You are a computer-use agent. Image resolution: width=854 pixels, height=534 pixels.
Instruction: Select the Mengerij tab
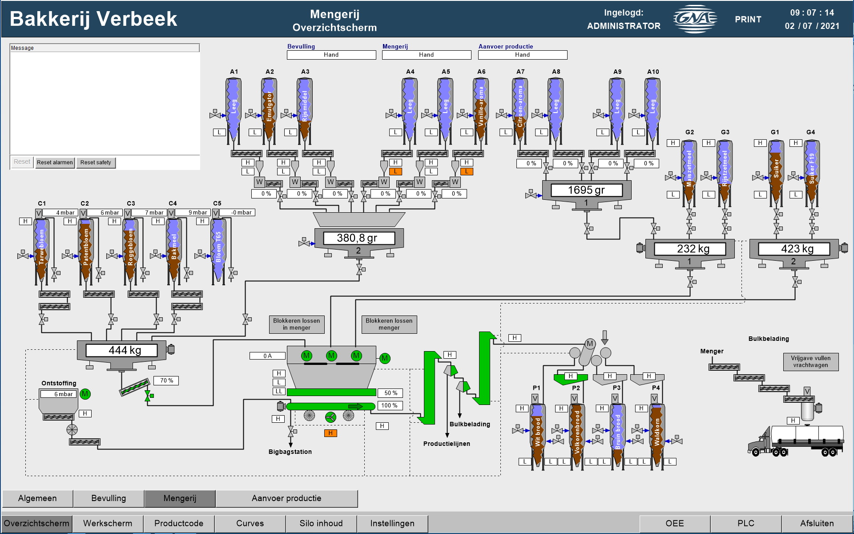coord(180,498)
